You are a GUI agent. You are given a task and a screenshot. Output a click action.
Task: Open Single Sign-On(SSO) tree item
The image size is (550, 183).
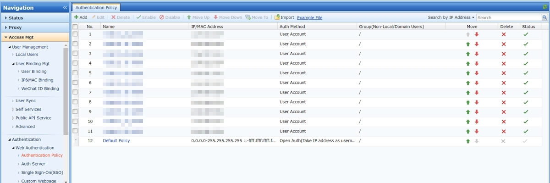click(42, 172)
